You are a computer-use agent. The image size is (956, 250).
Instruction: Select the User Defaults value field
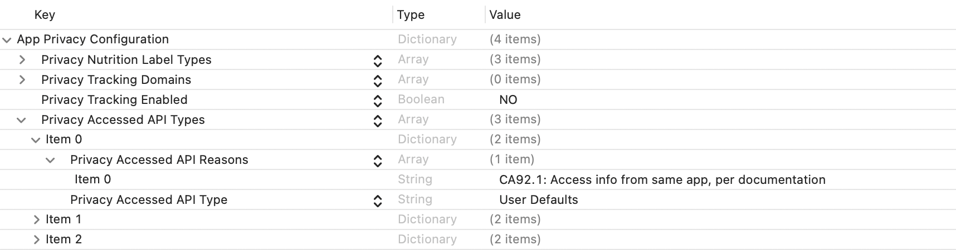538,200
